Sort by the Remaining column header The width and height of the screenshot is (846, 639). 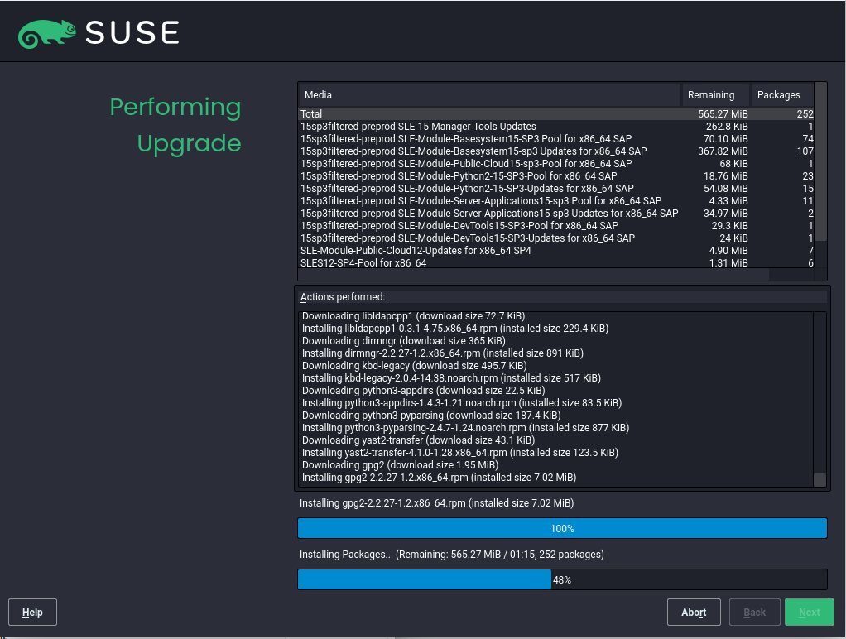tap(713, 94)
